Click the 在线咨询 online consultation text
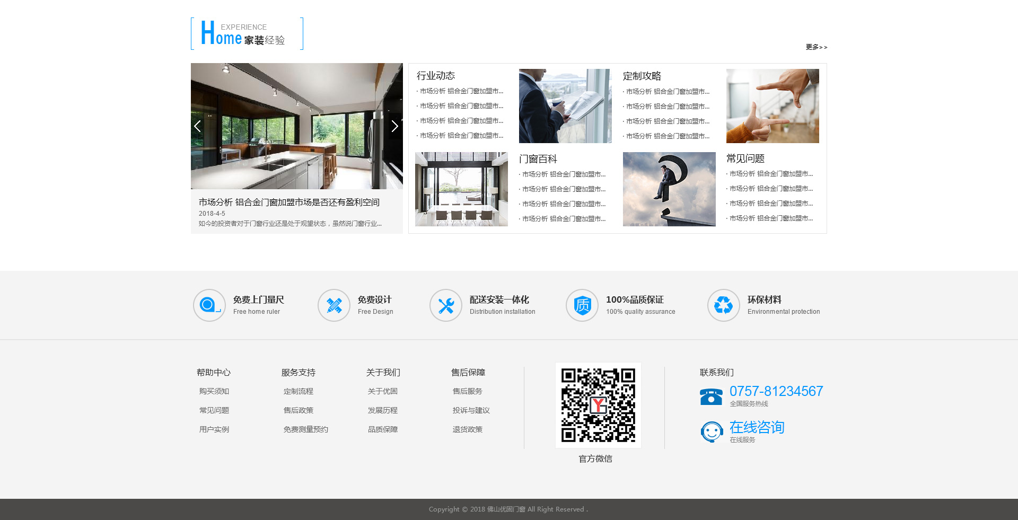1018x520 pixels. tap(757, 427)
